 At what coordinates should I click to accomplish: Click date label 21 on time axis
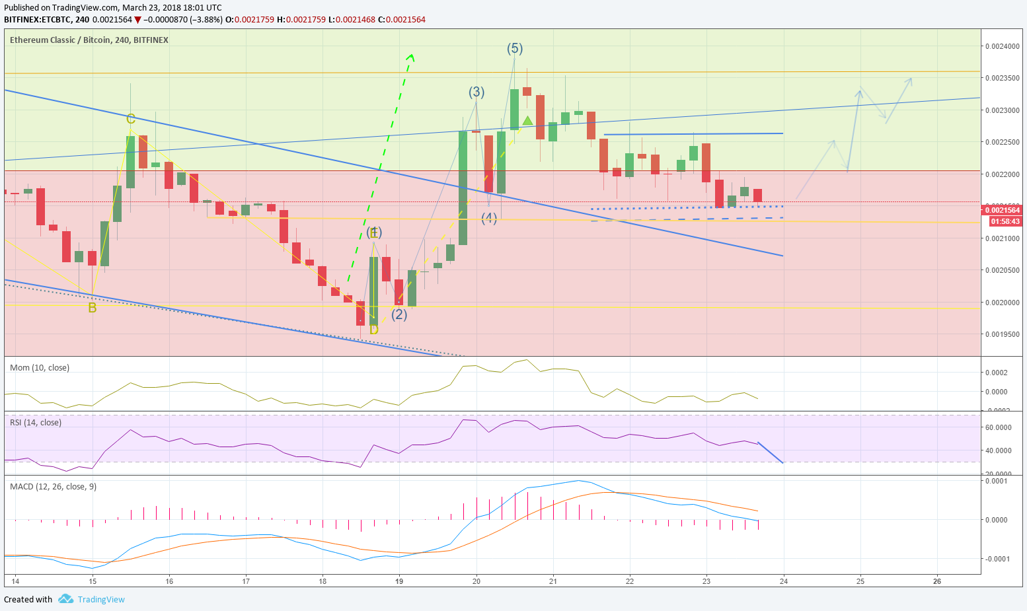[553, 581]
